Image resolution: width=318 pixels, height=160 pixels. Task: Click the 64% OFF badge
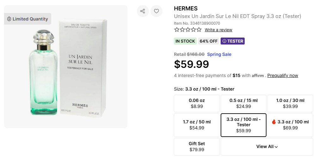(x=209, y=41)
